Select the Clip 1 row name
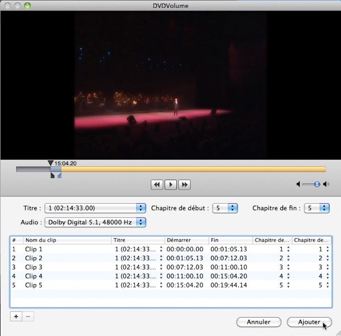 click(33, 249)
